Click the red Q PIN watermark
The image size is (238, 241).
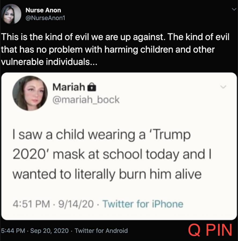[210, 230]
